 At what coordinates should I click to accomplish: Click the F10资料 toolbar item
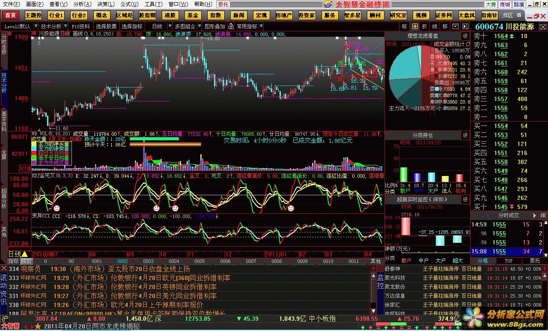pyautogui.click(x=81, y=26)
